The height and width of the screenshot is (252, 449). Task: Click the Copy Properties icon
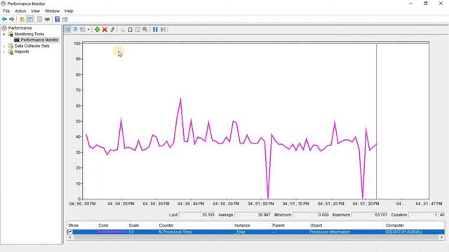(123, 29)
